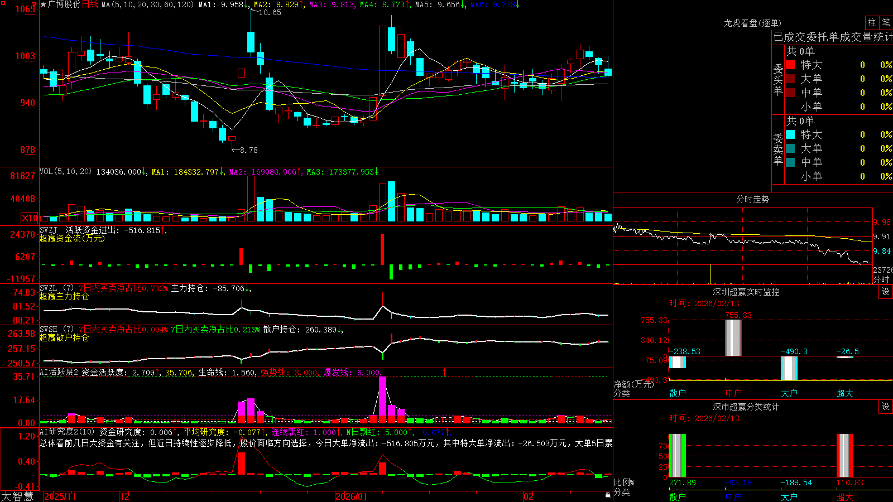Switch to 柱 (bar) display mode
The height and width of the screenshot is (502, 893).
click(x=872, y=23)
